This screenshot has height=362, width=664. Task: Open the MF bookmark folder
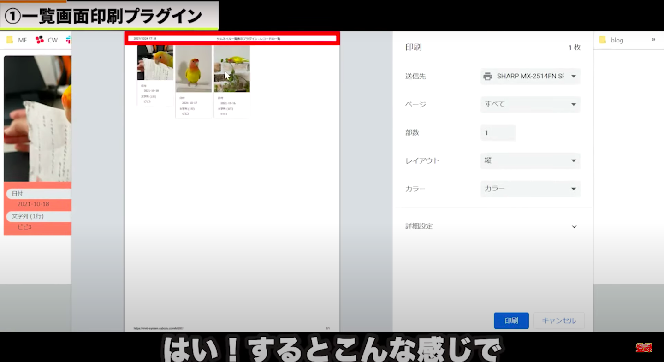[17, 40]
